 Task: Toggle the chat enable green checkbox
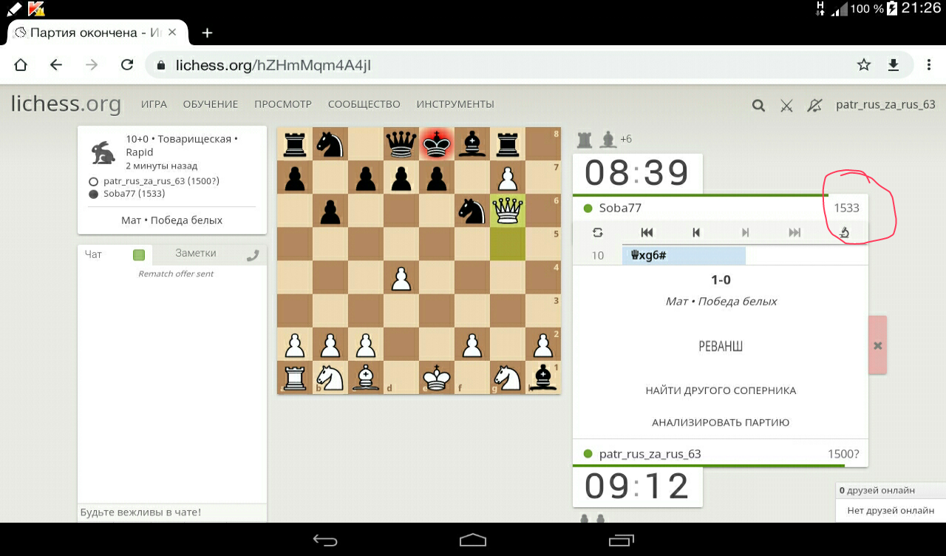click(x=139, y=255)
